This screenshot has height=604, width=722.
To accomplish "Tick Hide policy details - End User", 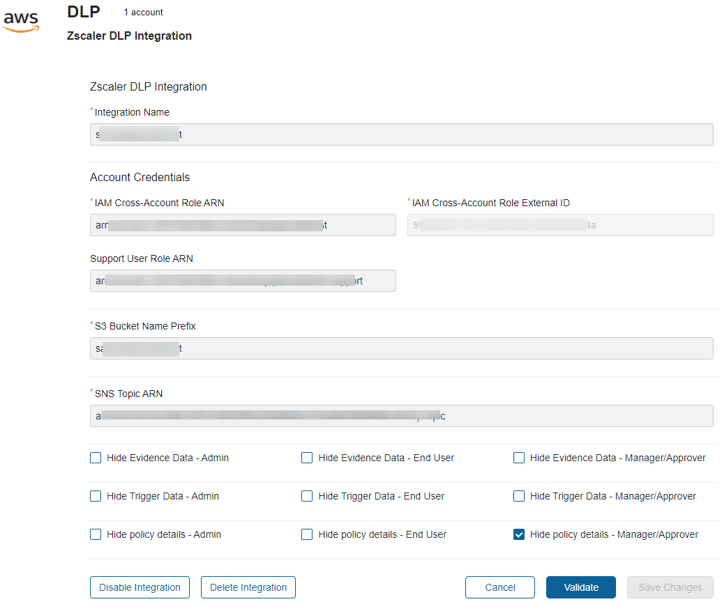I will tap(307, 534).
